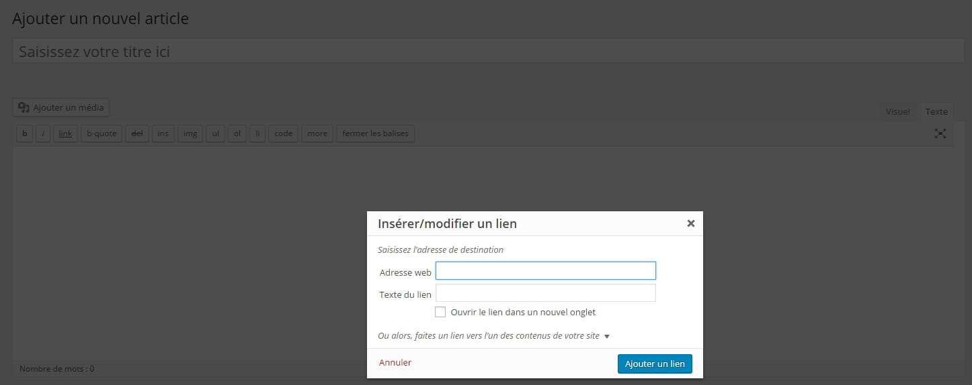Image resolution: width=972 pixels, height=385 pixels.
Task: Click the Ajouter un lien button
Action: click(x=655, y=364)
